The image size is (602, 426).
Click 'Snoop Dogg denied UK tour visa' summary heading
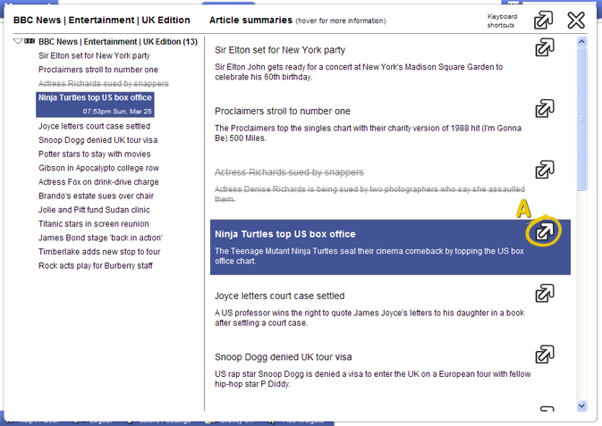284,357
